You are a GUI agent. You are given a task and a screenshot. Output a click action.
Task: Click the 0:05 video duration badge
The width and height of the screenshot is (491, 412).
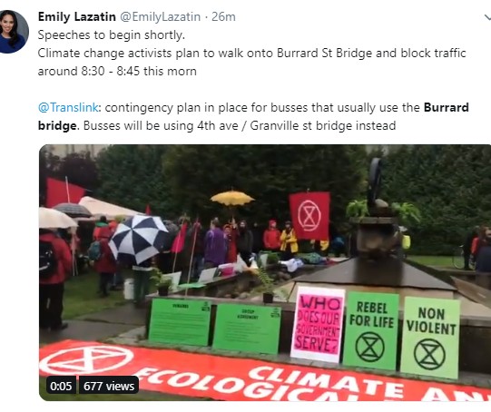(61, 386)
